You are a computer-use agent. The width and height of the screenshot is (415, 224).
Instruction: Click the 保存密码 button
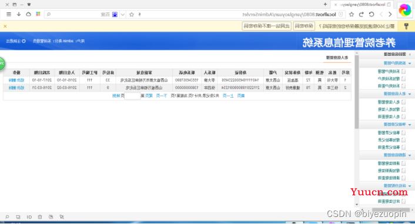[x=304, y=26]
